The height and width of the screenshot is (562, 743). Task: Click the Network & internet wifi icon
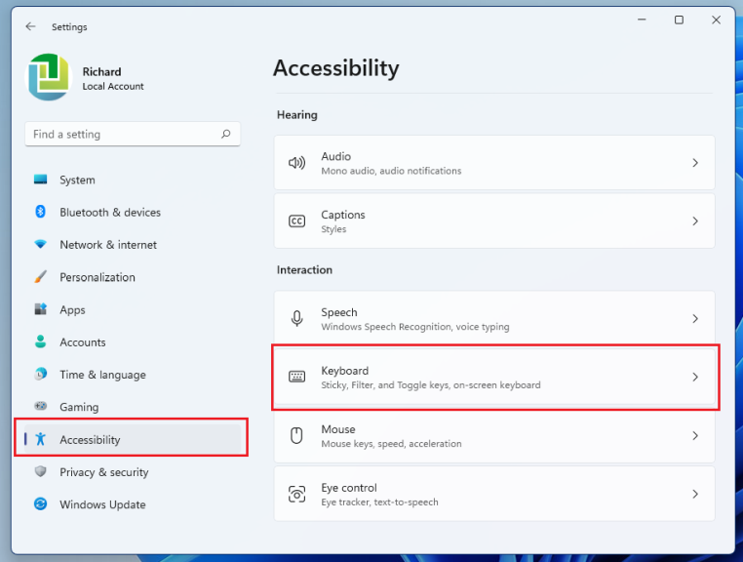(40, 245)
